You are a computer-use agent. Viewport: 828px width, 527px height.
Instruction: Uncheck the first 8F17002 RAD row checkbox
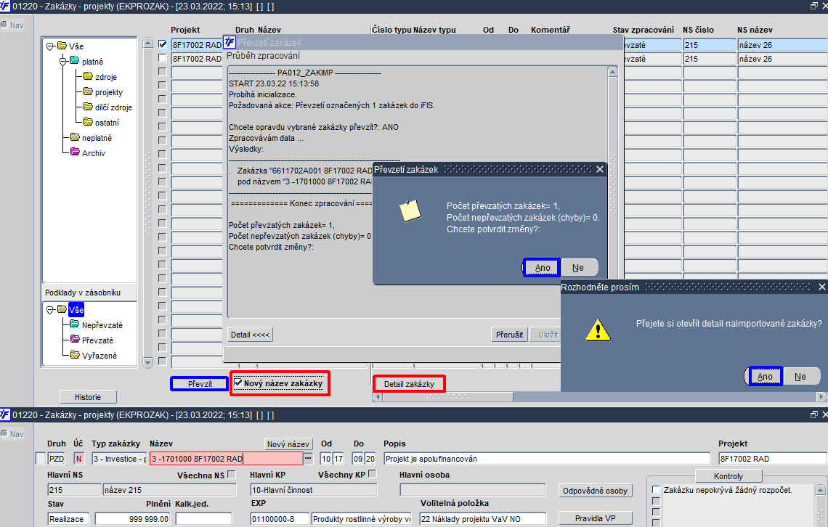pos(163,44)
